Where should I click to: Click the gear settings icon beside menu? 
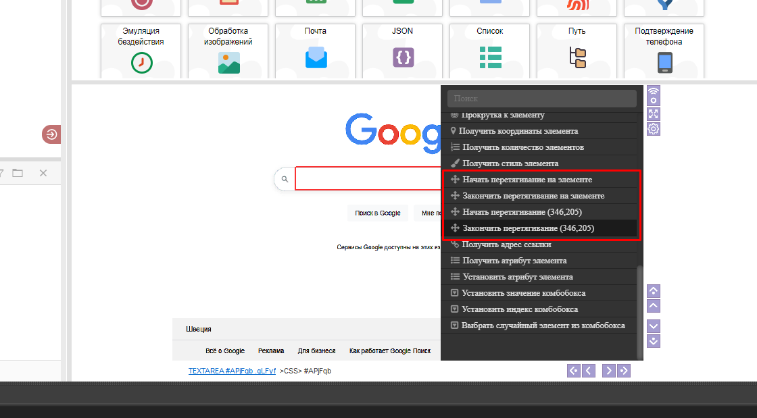tap(653, 129)
